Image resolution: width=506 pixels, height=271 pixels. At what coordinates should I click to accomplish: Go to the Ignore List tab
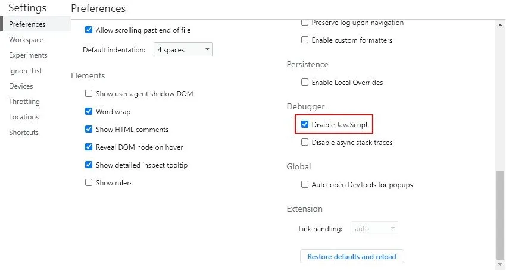26,71
